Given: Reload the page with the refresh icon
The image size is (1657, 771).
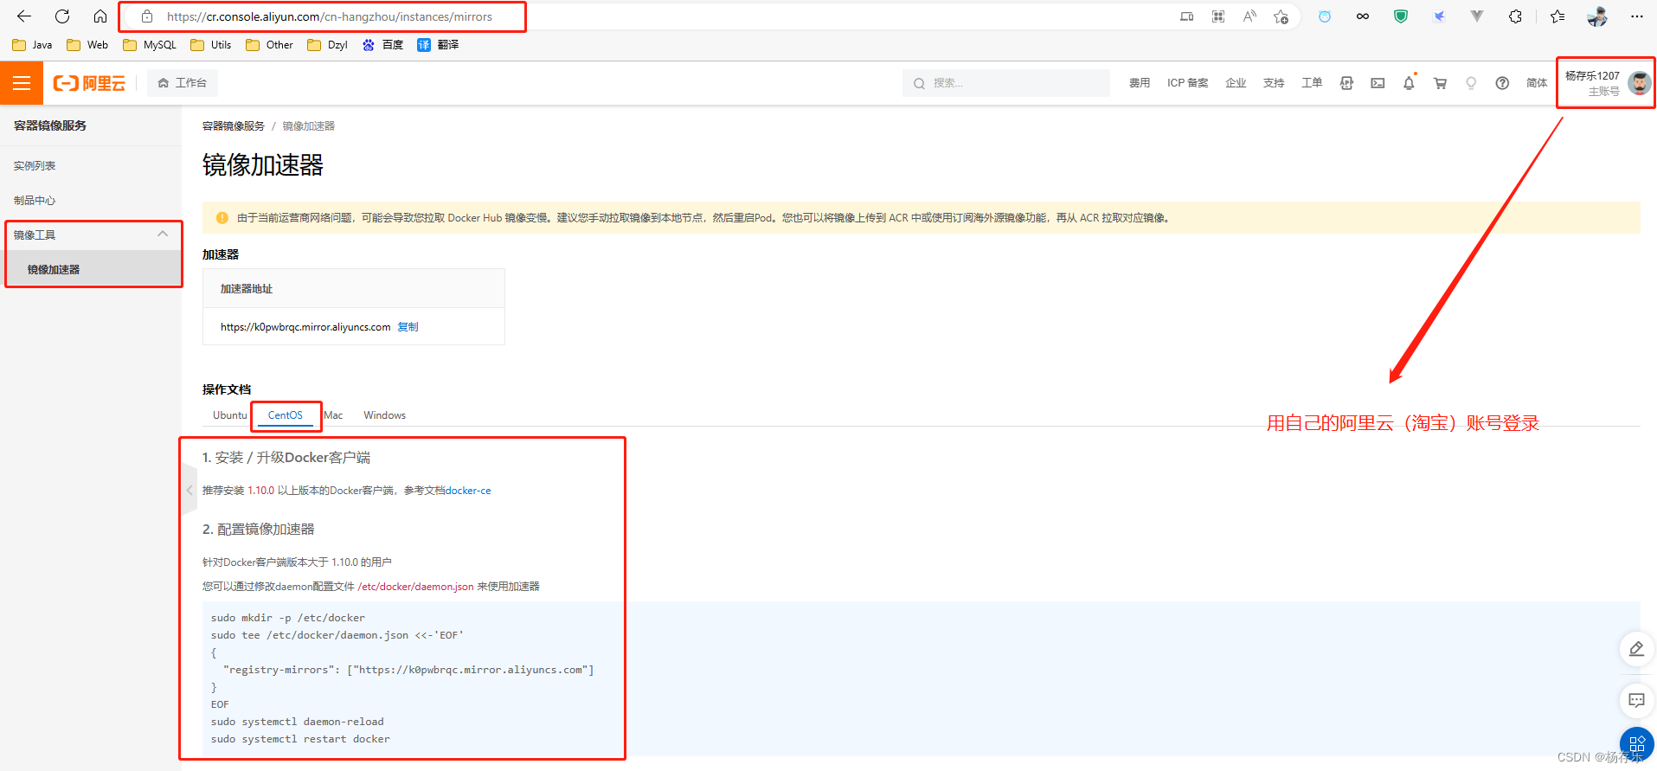Looking at the screenshot, I should point(62,16).
